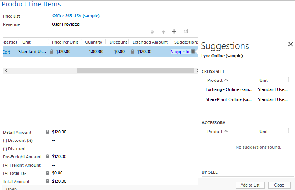This screenshot has height=190, width=295.
Task: Click lock icon next to Detail Amount
Action: pos(48,132)
